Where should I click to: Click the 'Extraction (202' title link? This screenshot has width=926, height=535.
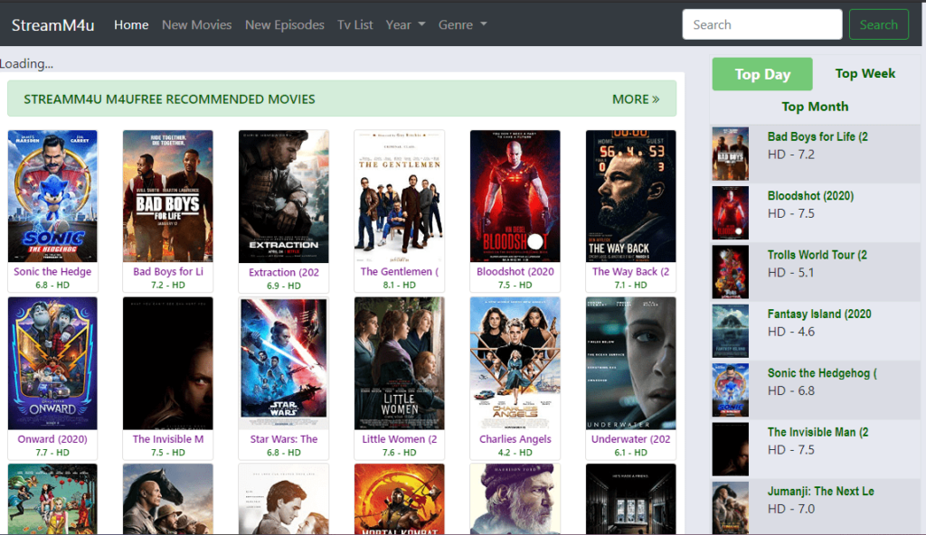click(283, 272)
